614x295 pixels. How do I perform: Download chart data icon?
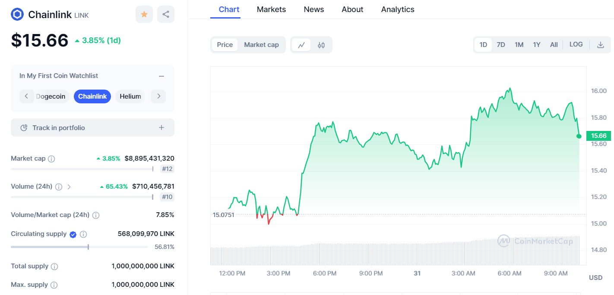[601, 45]
